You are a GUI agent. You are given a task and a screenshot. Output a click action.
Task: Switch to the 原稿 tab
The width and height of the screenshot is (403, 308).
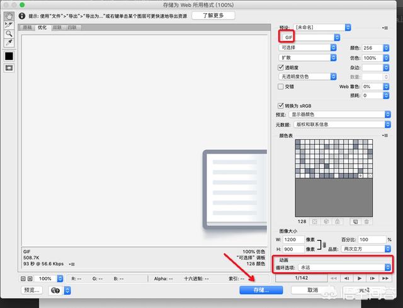click(x=28, y=28)
